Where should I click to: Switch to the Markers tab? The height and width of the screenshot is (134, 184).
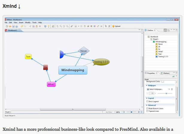click(x=165, y=73)
